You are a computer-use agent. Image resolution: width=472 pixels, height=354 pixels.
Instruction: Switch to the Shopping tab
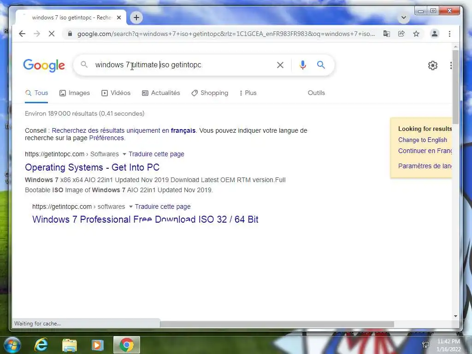[210, 93]
